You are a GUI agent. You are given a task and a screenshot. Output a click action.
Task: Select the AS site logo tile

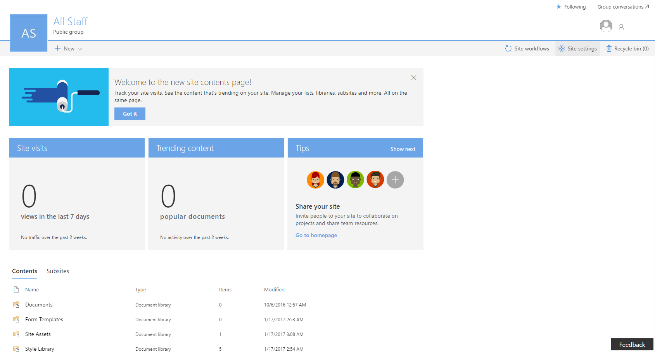tap(28, 33)
